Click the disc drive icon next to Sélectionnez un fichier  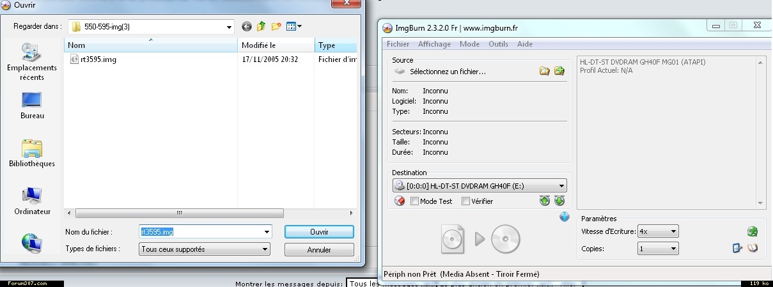click(400, 72)
